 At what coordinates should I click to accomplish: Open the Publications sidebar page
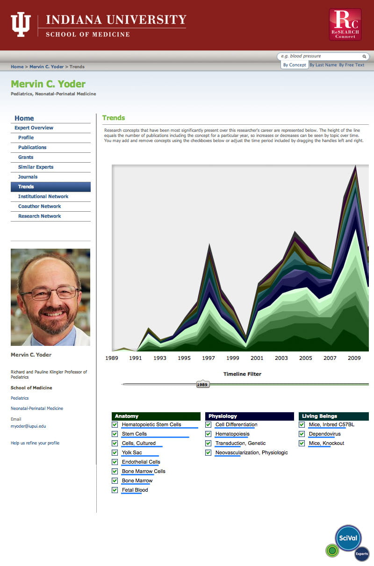[32, 147]
